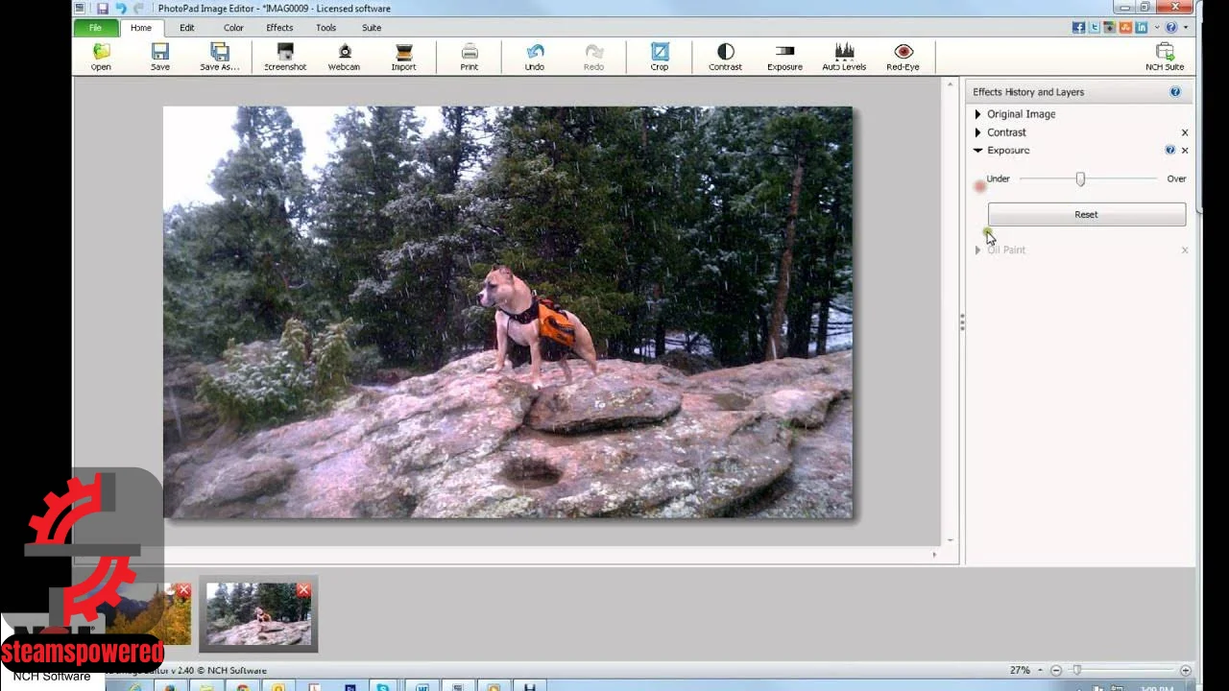Choose Save As in the toolbar

[x=219, y=58]
